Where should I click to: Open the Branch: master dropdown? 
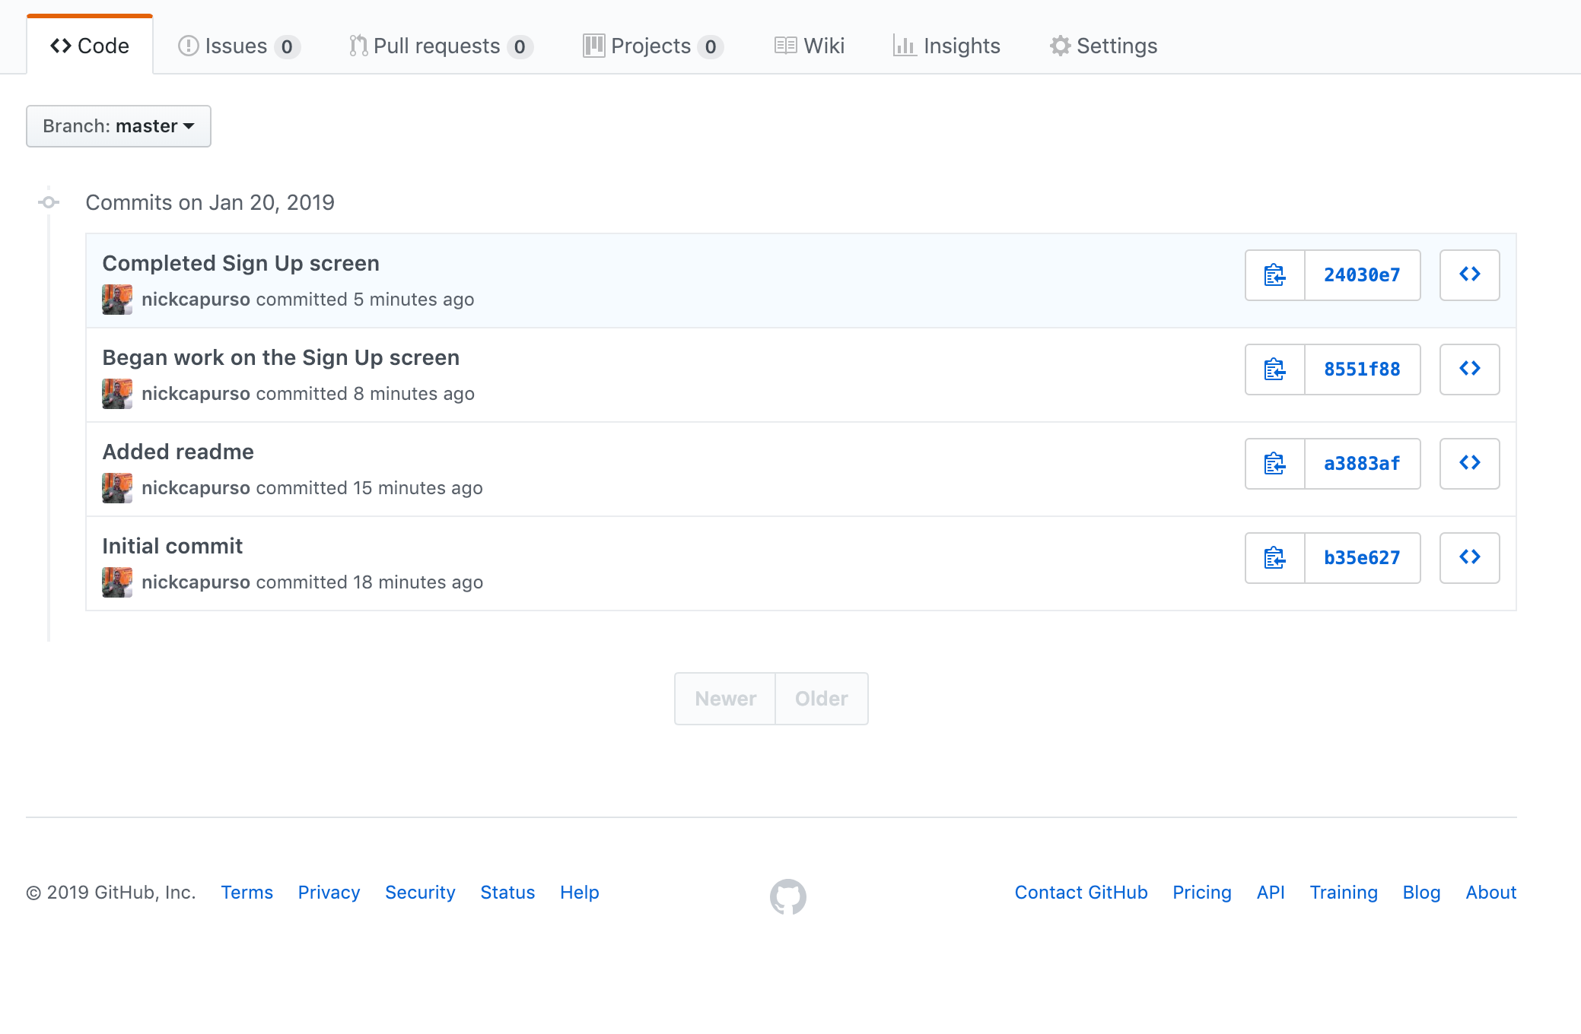[119, 126]
